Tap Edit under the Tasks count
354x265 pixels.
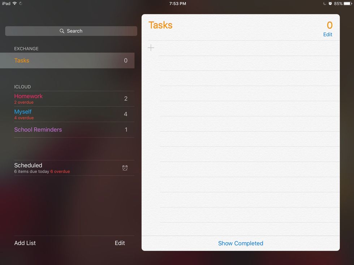[328, 35]
